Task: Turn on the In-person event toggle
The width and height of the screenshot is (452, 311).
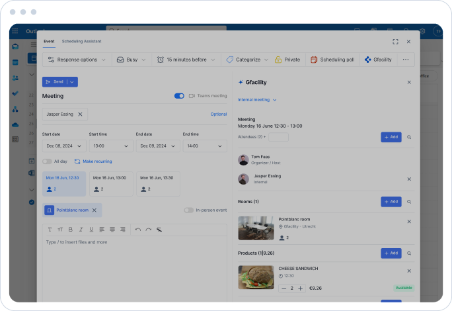Action: tap(188, 210)
